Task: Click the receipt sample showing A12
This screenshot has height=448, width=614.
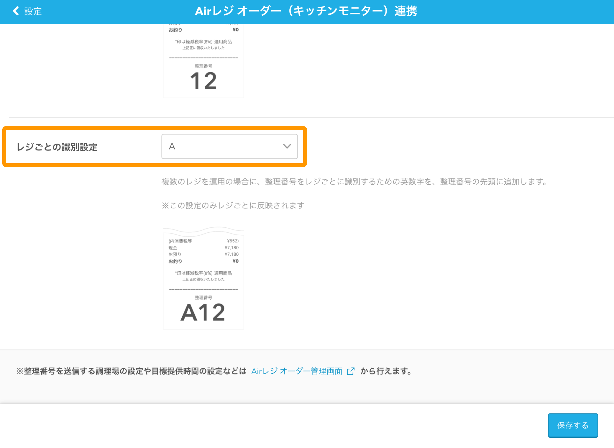Action: click(203, 278)
